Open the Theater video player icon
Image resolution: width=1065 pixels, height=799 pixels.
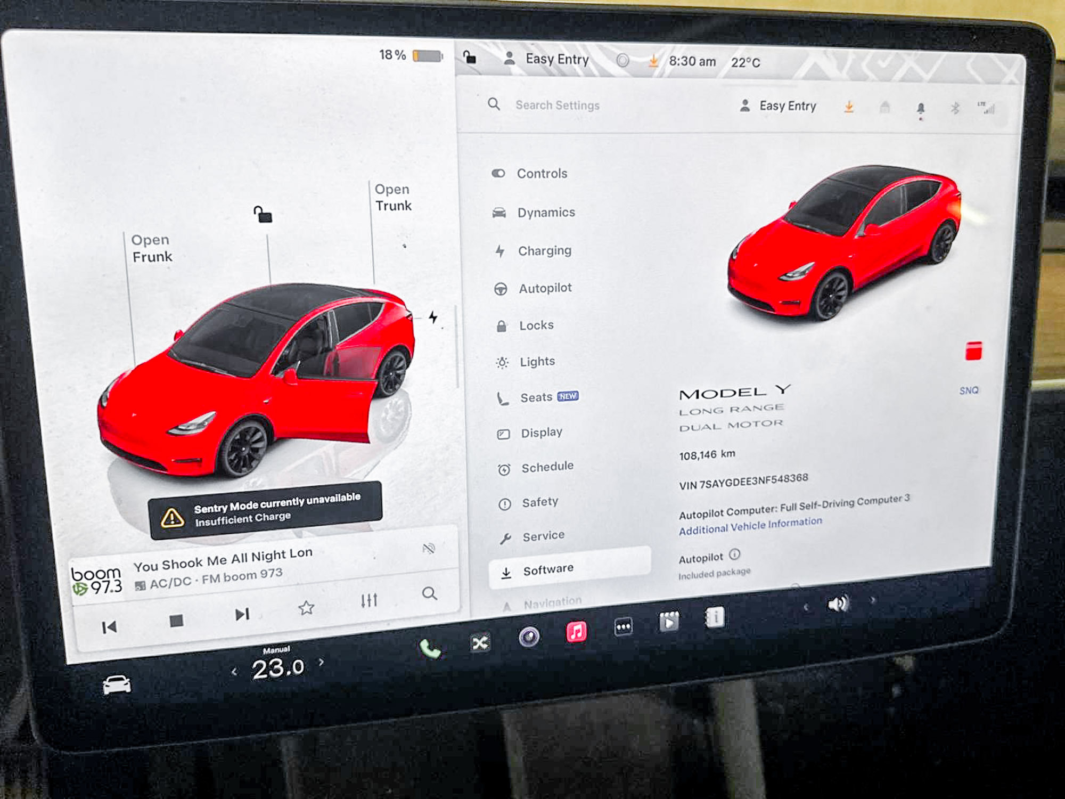tap(669, 622)
